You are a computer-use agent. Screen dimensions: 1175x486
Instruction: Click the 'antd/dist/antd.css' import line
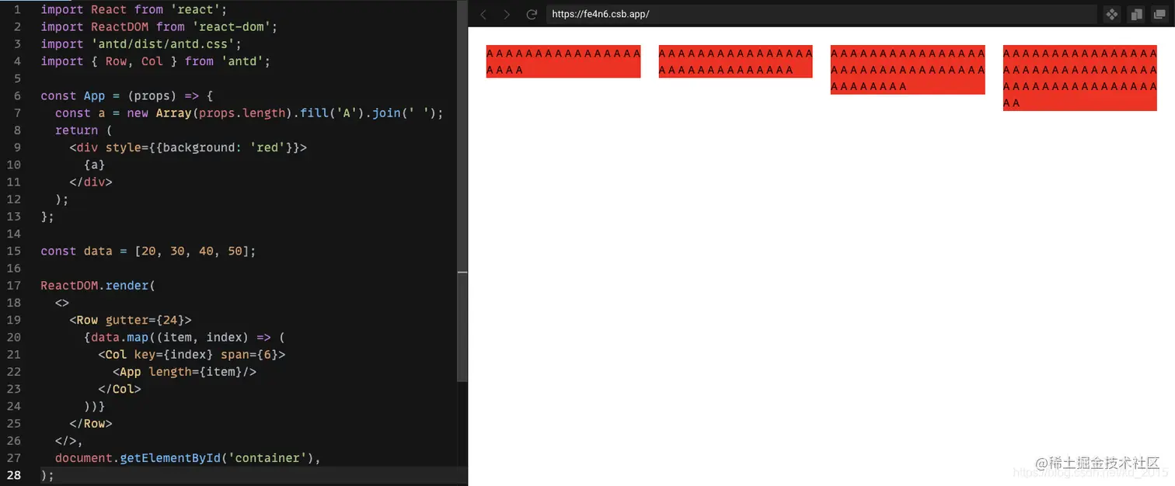point(141,44)
